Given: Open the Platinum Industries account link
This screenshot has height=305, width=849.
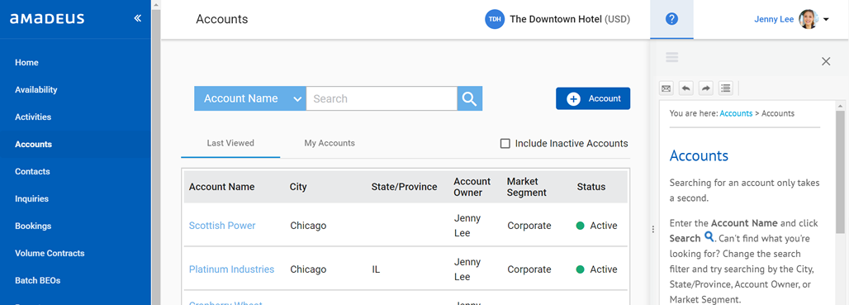Looking at the screenshot, I should pyautogui.click(x=232, y=269).
